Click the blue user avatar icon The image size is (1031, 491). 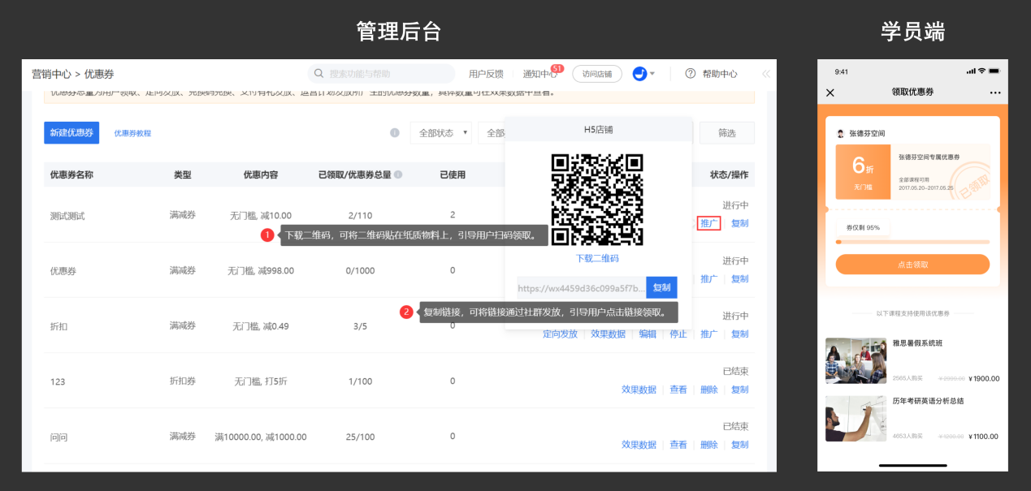tap(639, 74)
